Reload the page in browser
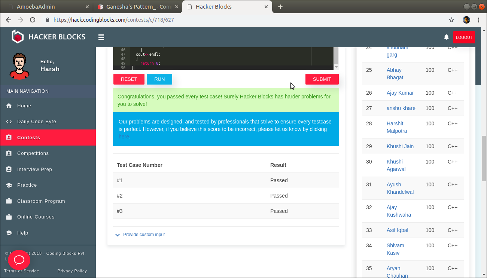This screenshot has width=487, height=278. (x=33, y=20)
